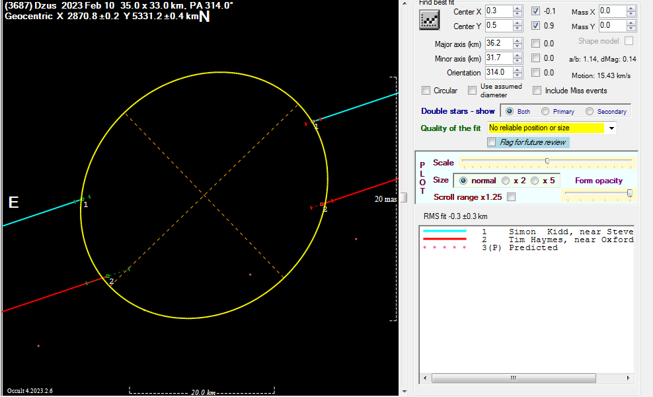Increase Major axis value with up arrow
The image size is (653, 397).
tap(518, 41)
